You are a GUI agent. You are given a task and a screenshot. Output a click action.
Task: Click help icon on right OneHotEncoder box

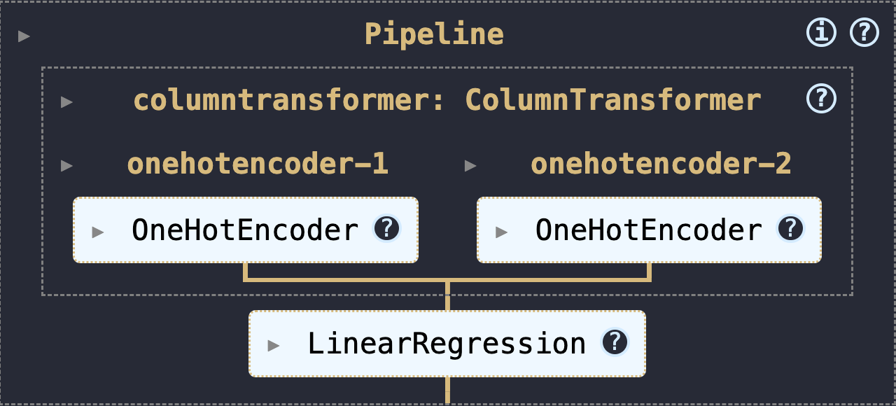790,229
